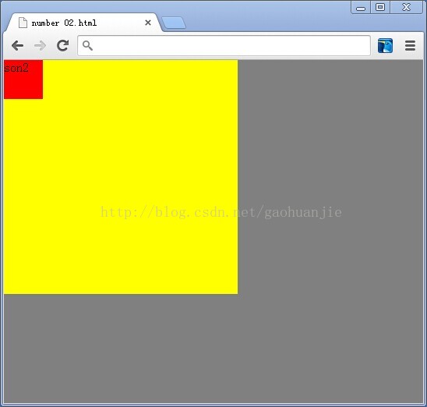
Task: Reload the current page
Action: pos(62,45)
